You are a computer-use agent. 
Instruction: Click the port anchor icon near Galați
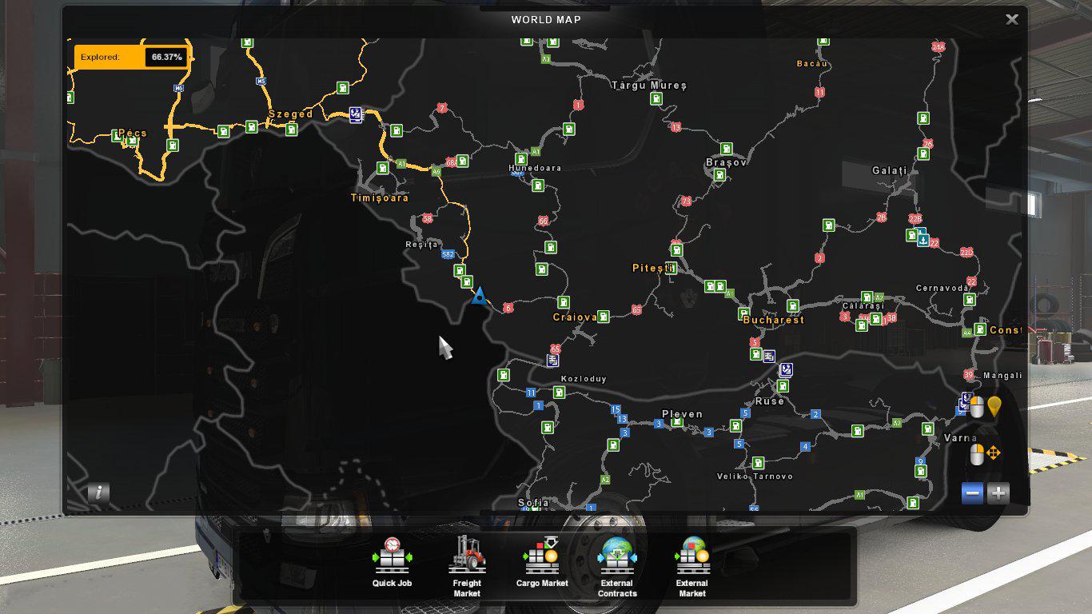[x=923, y=239]
